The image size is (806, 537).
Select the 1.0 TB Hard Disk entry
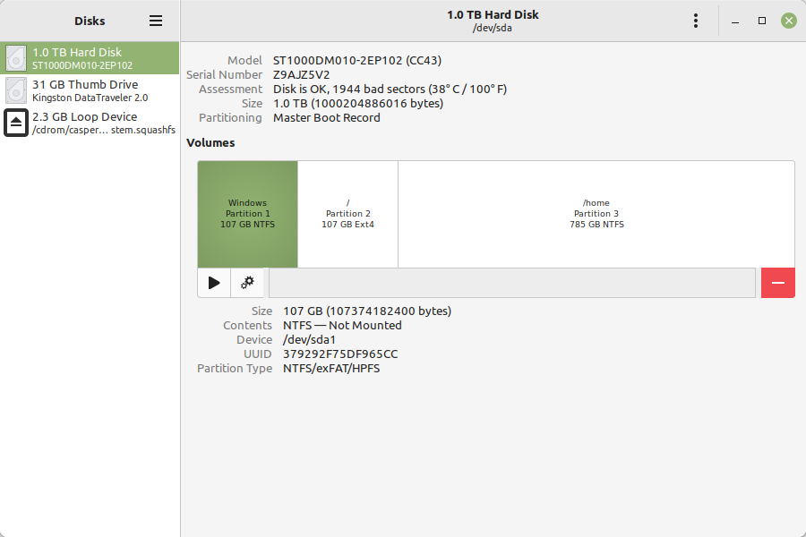coord(90,58)
